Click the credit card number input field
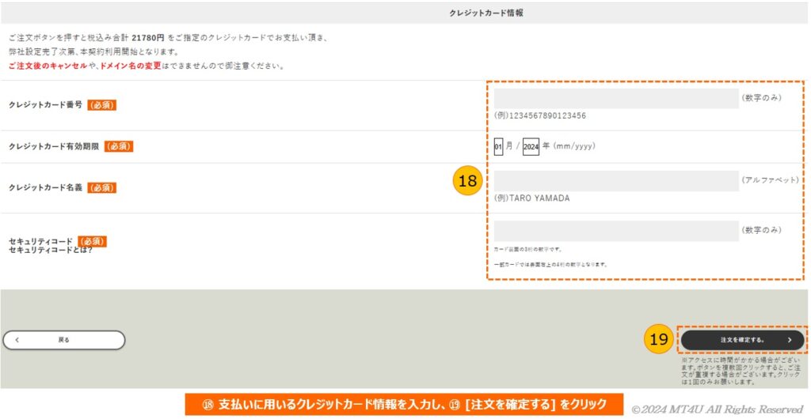This screenshot has width=811, height=419. click(x=616, y=99)
